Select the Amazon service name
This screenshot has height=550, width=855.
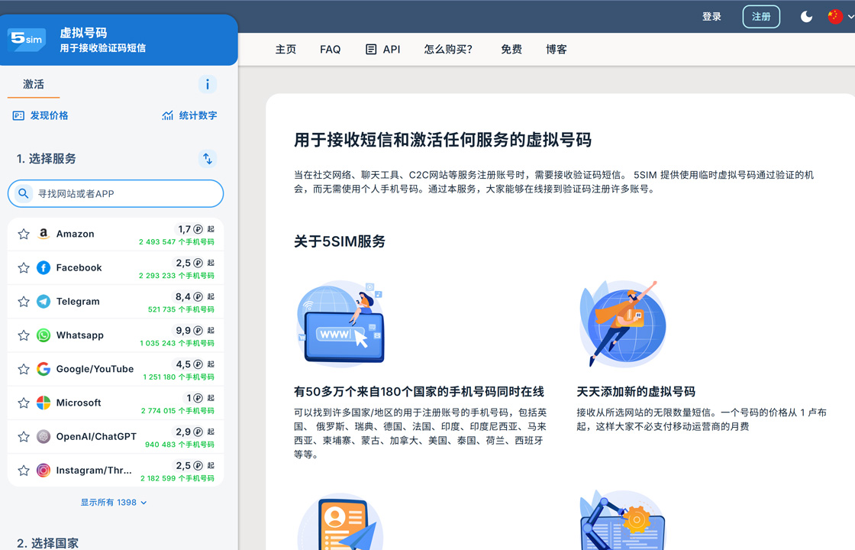[x=76, y=234]
